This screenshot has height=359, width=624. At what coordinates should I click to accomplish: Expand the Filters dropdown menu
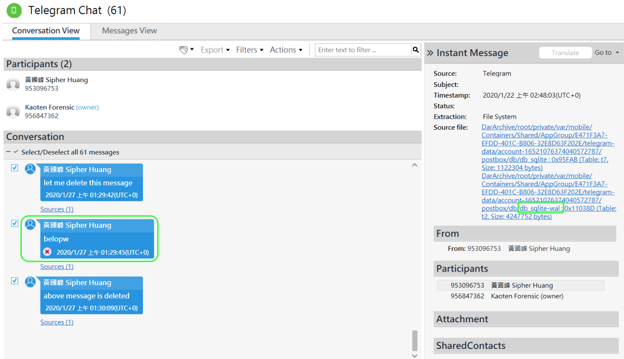(x=250, y=50)
